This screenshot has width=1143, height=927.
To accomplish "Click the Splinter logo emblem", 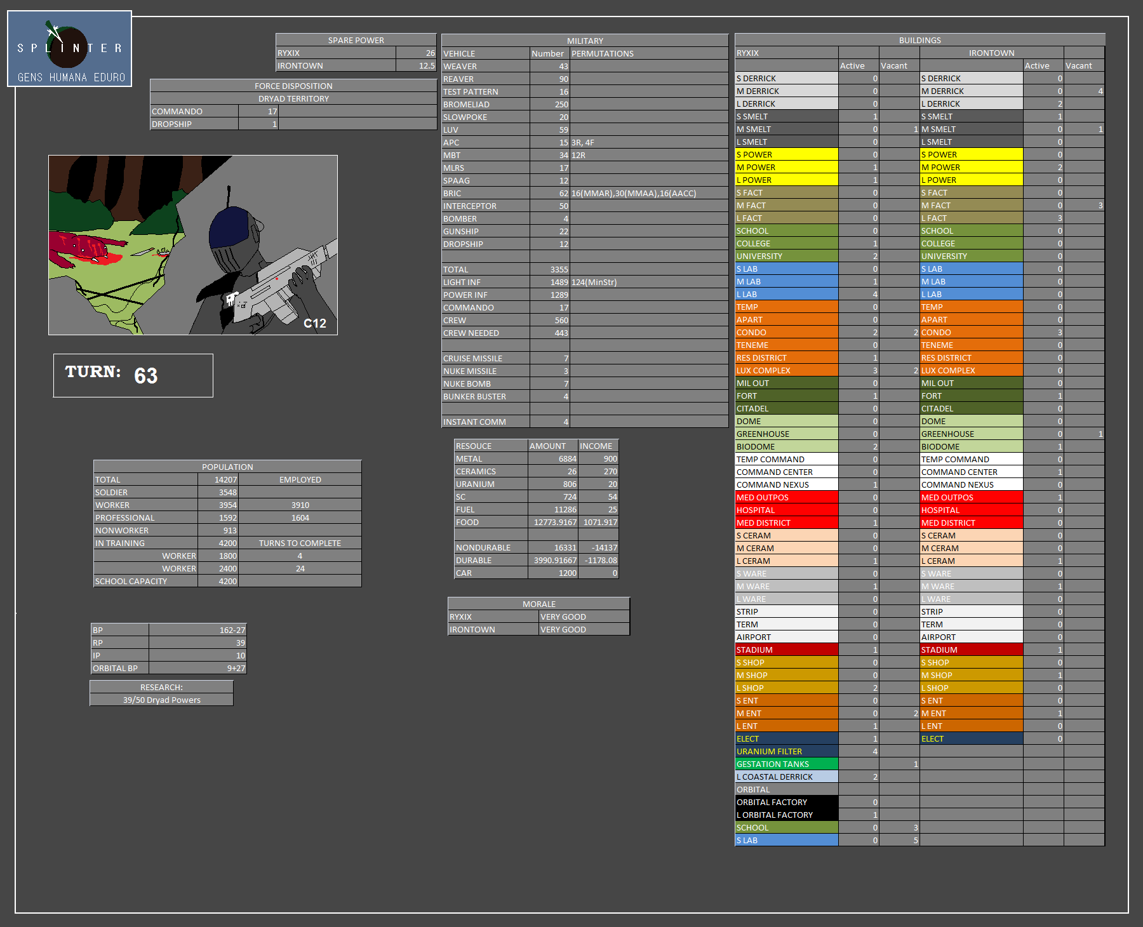I will pyautogui.click(x=69, y=48).
